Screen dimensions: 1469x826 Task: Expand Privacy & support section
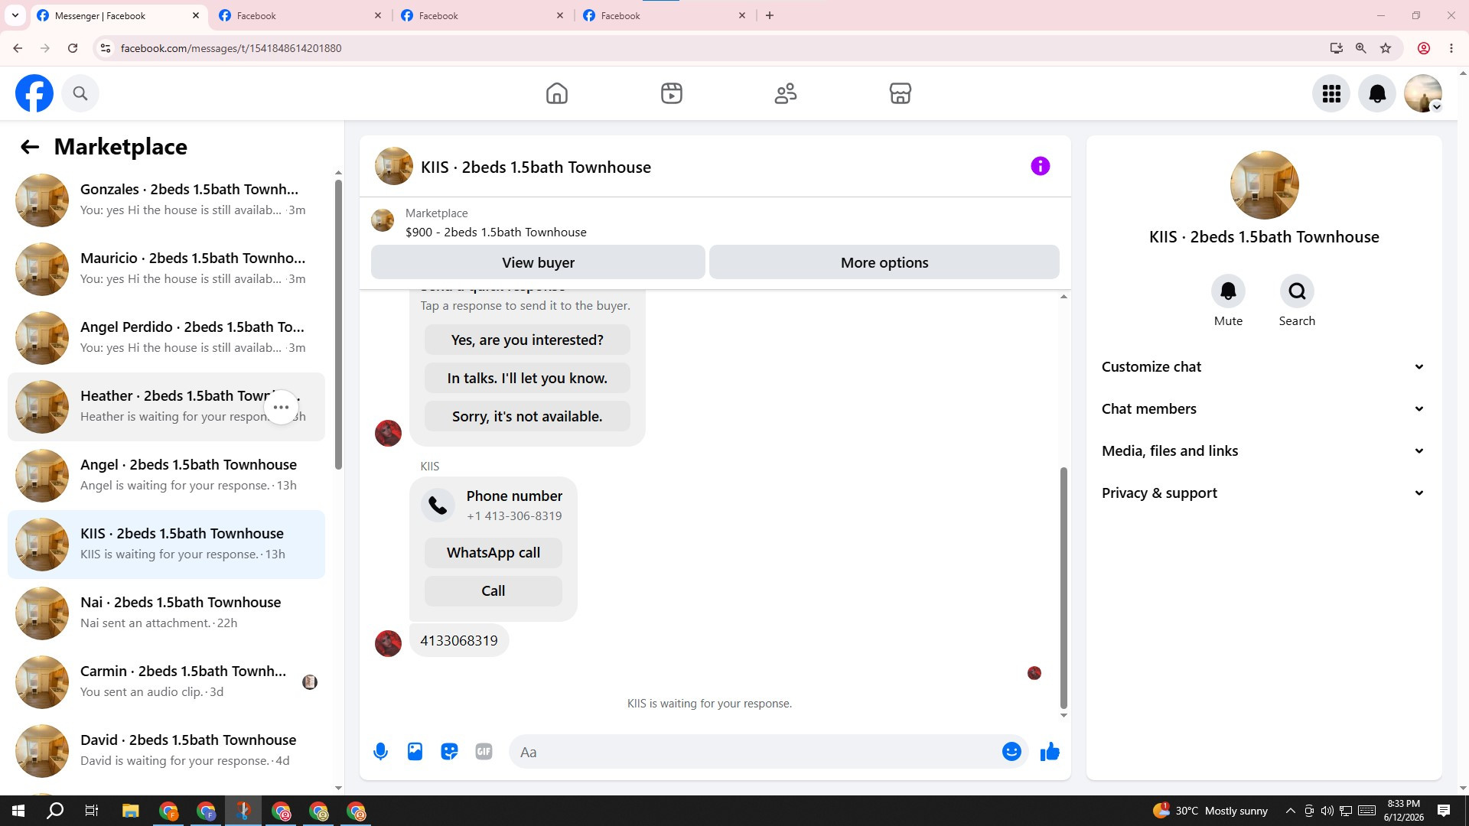tap(1264, 493)
